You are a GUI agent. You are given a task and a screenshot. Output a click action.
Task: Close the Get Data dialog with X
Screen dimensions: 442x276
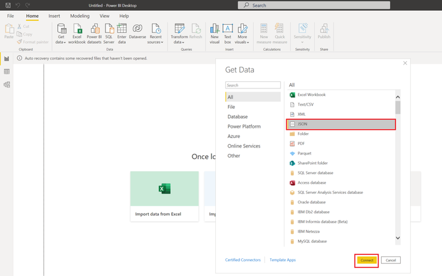405,63
